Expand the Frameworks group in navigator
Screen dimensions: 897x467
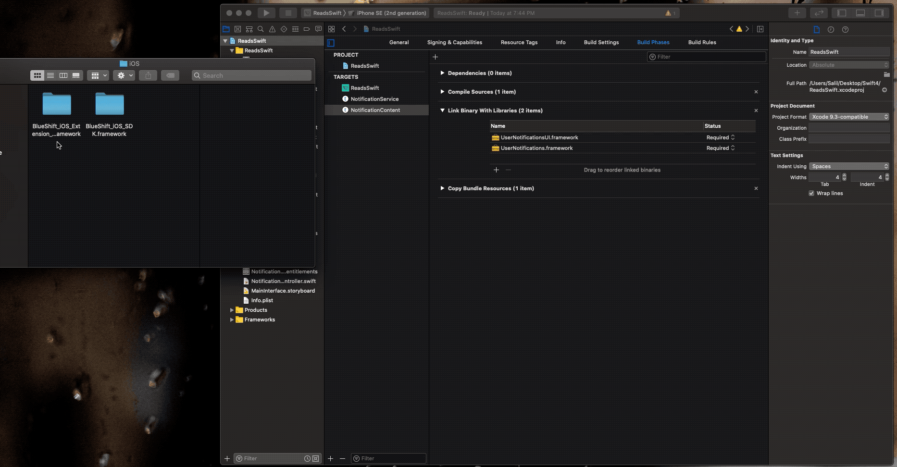pyautogui.click(x=232, y=320)
